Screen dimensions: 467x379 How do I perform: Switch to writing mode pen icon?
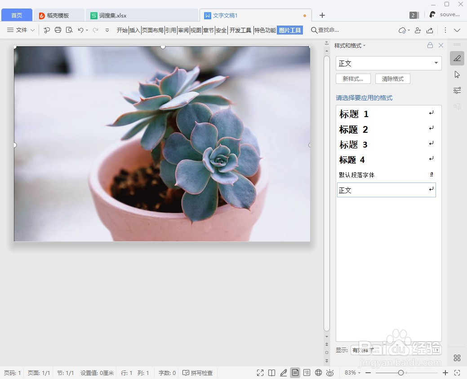pos(284,373)
